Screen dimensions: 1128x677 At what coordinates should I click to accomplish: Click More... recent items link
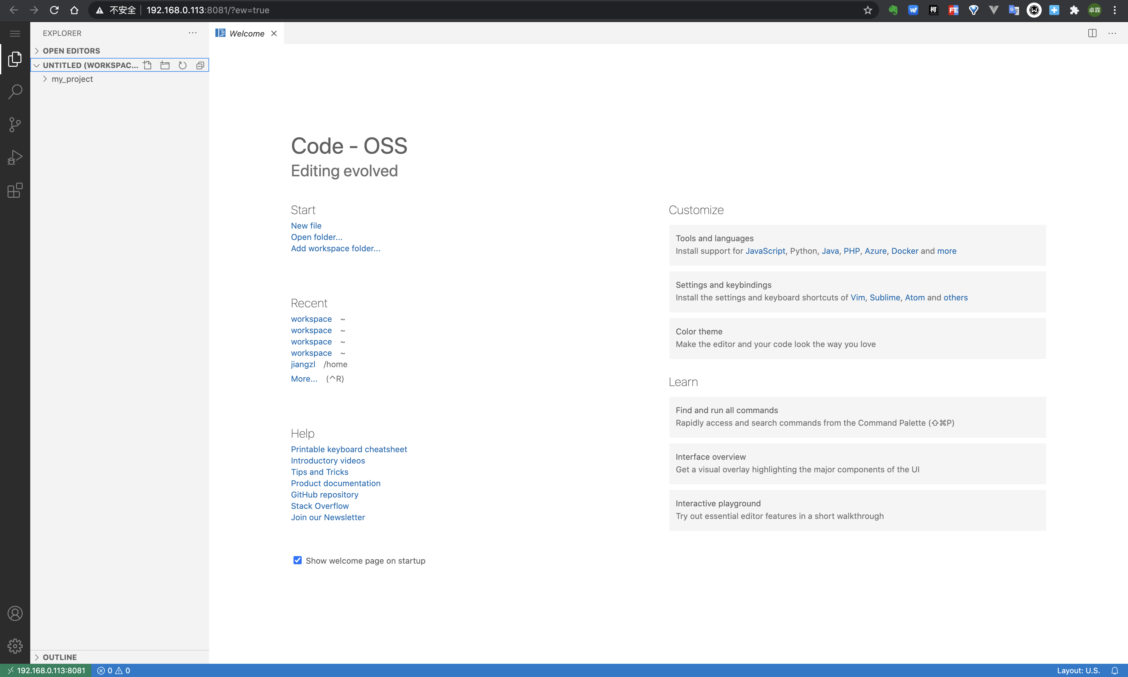click(304, 378)
